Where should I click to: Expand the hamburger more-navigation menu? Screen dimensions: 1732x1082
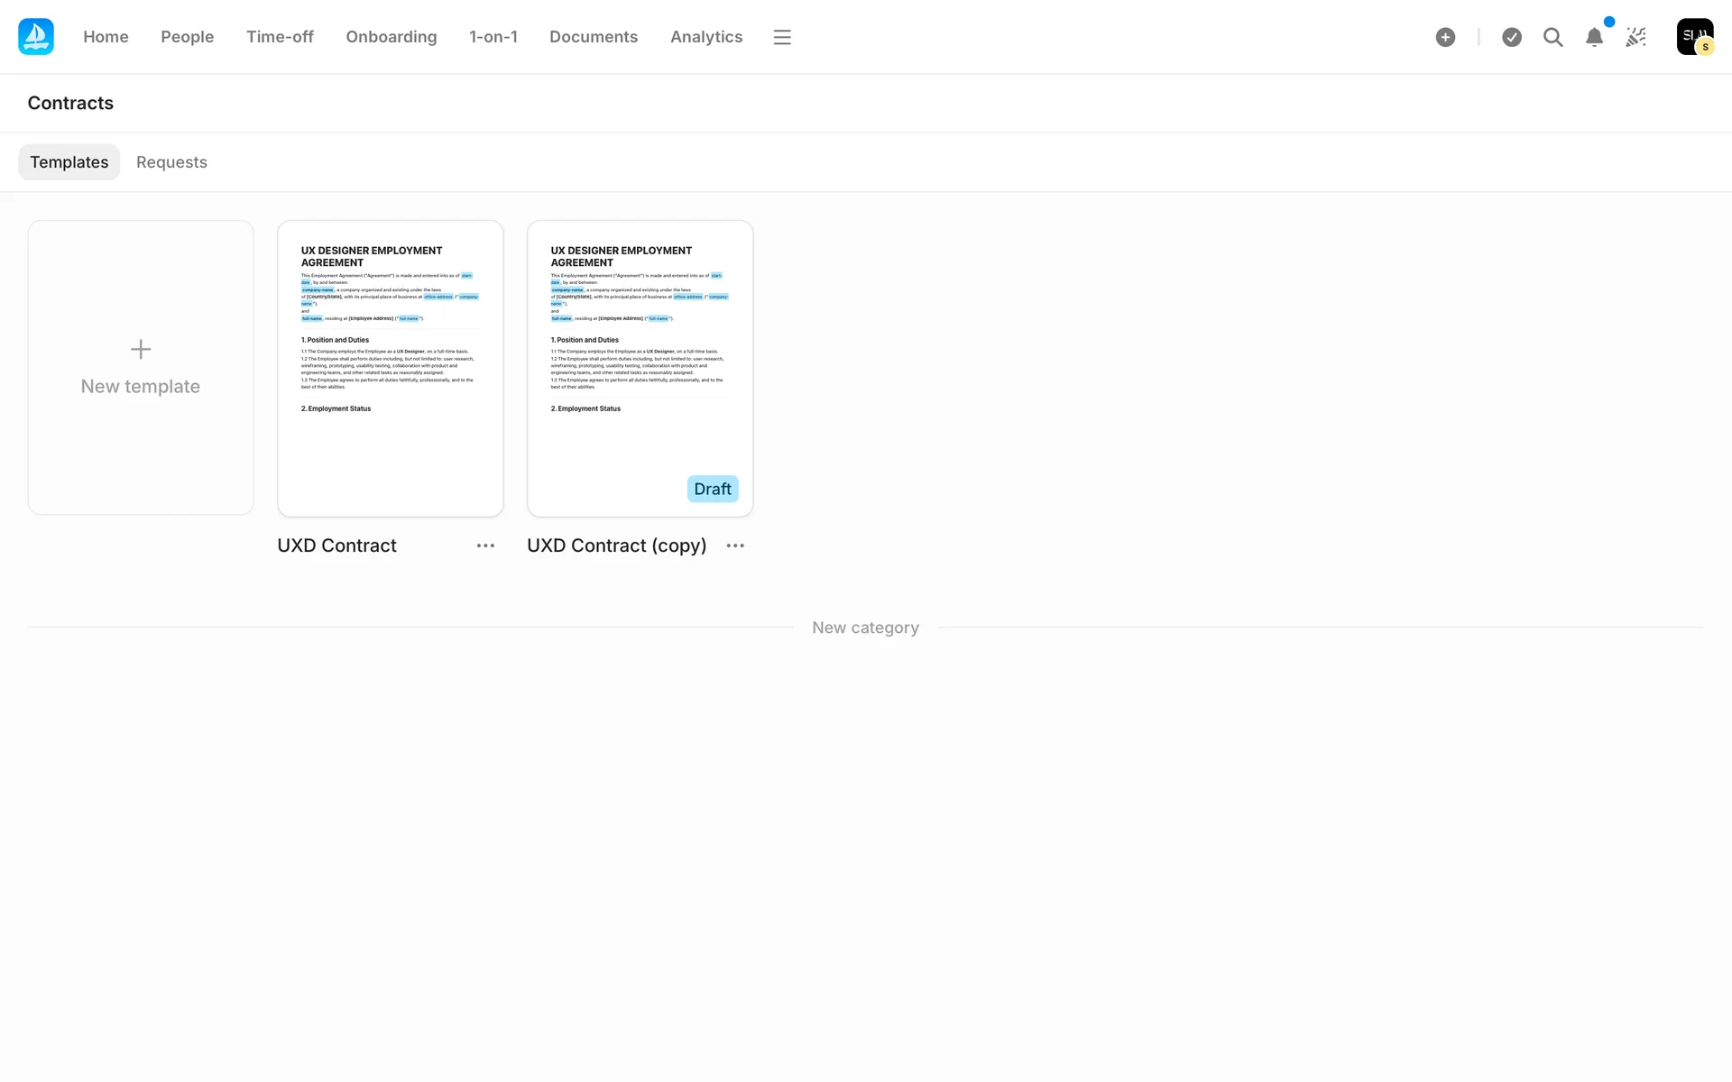pos(782,37)
